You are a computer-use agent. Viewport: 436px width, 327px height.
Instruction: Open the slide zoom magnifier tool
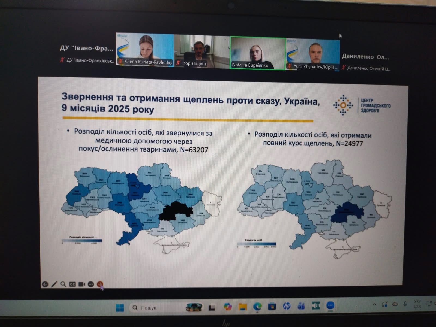(63, 284)
